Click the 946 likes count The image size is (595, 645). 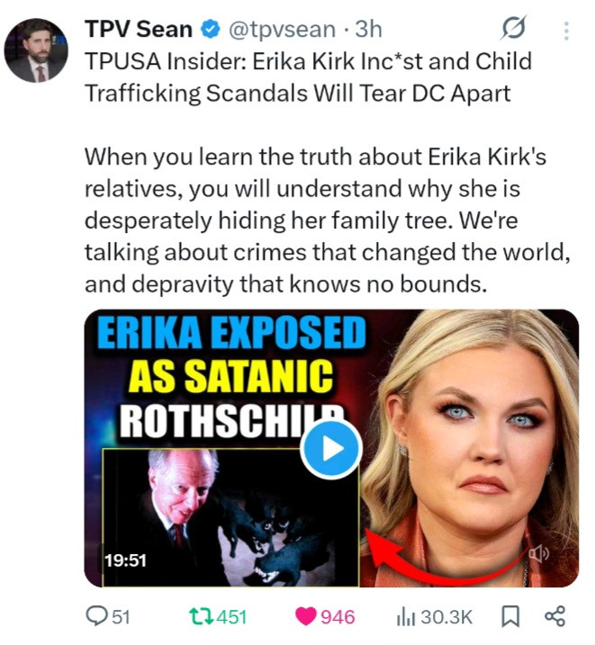tap(338, 617)
